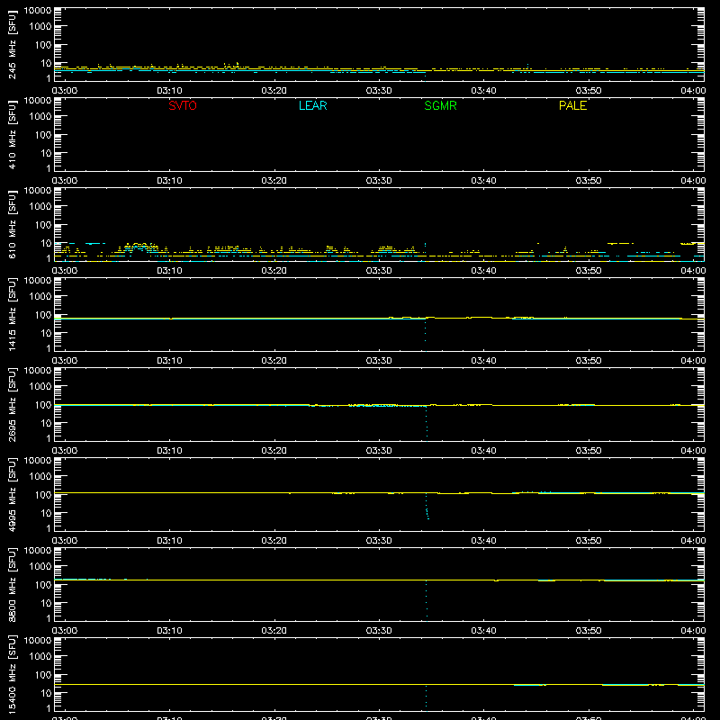Click the 100 tick label on 8800 MHz axis
The height and width of the screenshot is (720, 720).
coord(43,585)
